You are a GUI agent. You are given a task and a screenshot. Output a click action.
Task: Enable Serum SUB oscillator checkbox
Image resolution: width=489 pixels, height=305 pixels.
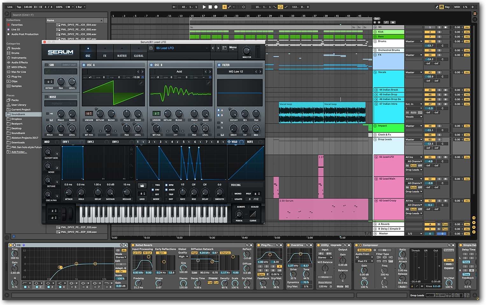46,65
